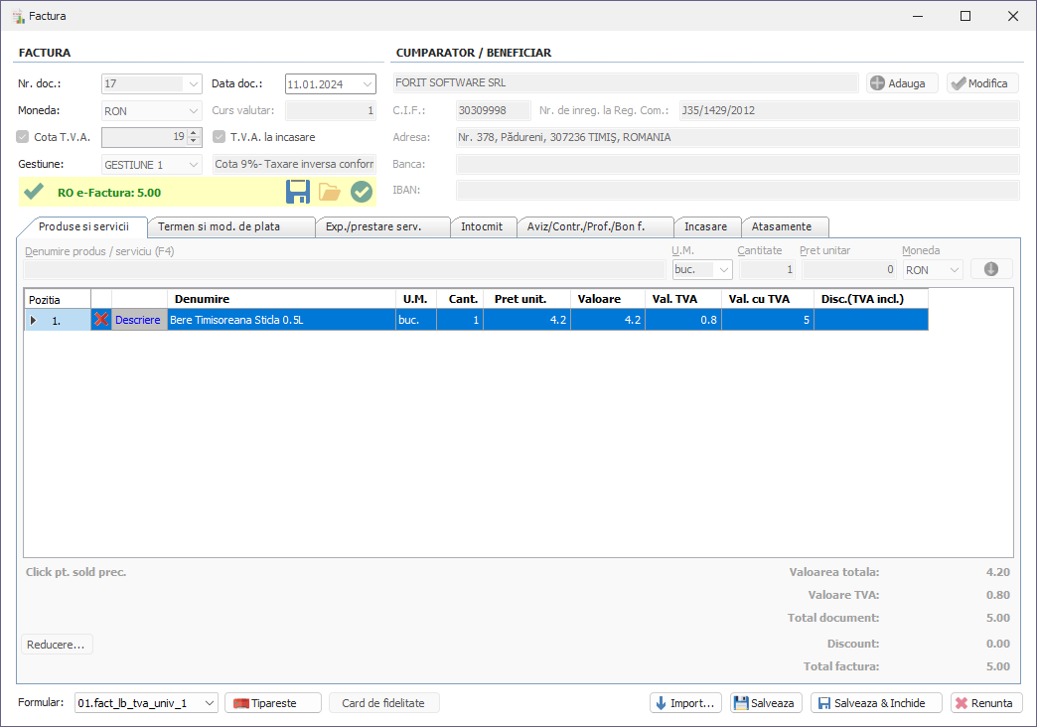Click the round down-arrow add product icon
Viewport: 1037px width, 727px height.
point(991,269)
